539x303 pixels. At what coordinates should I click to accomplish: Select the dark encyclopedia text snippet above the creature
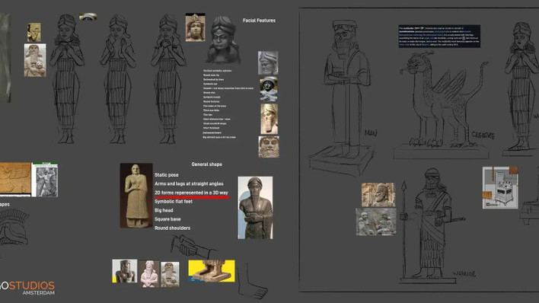click(x=439, y=36)
